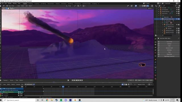Screen dimensions: 182x102
Task: Open the Keying dropdown in timeline
Action: click(12, 80)
